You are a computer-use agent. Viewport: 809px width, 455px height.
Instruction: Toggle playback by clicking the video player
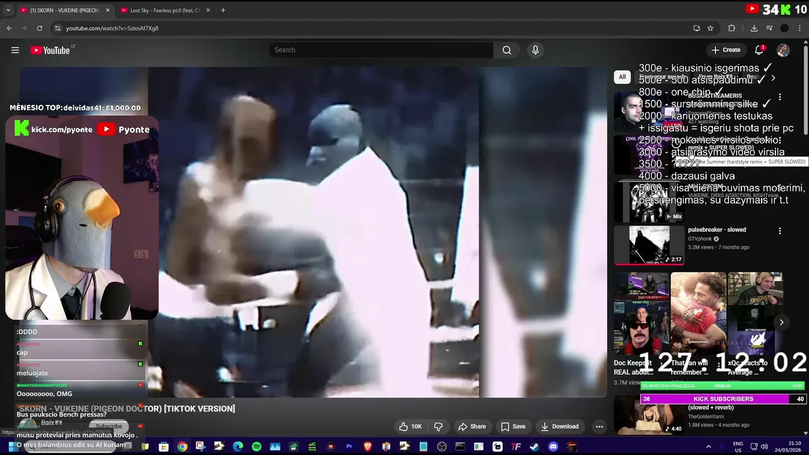pos(313,233)
